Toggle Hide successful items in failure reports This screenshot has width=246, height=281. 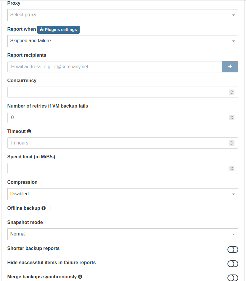pos(233,264)
